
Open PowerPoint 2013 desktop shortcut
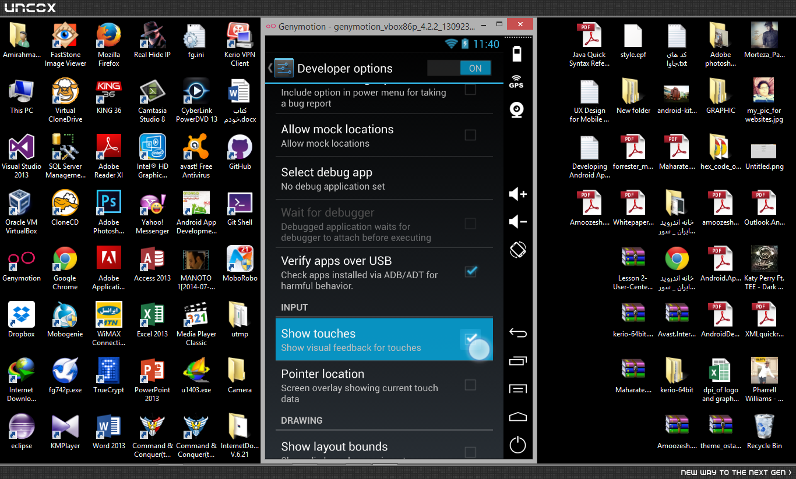[x=152, y=371]
